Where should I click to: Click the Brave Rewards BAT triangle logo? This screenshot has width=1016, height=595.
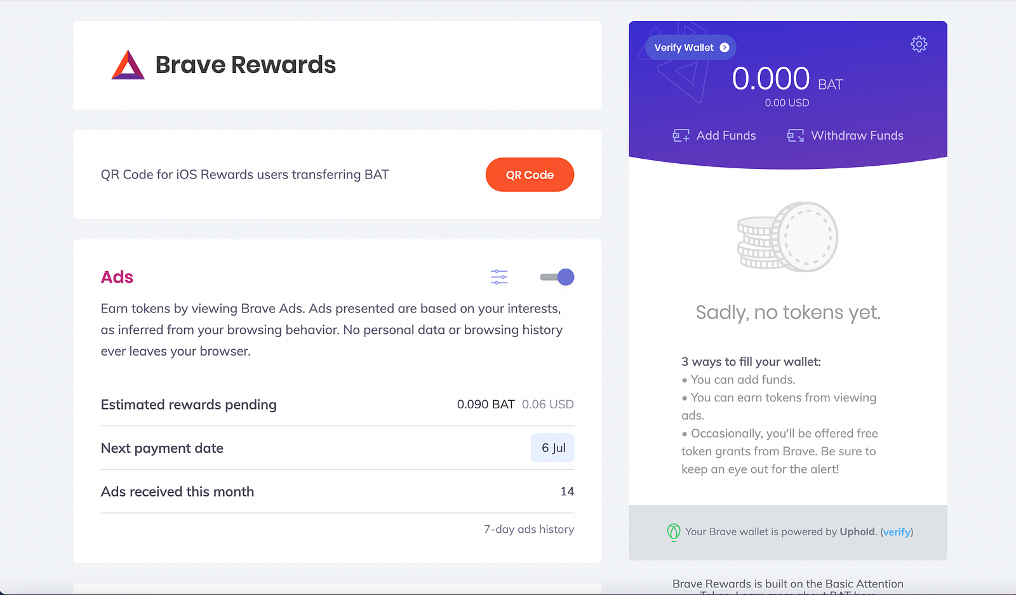(x=128, y=65)
